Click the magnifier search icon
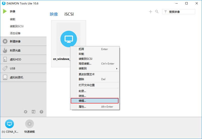The height and width of the screenshot is (139, 202). [157, 12]
